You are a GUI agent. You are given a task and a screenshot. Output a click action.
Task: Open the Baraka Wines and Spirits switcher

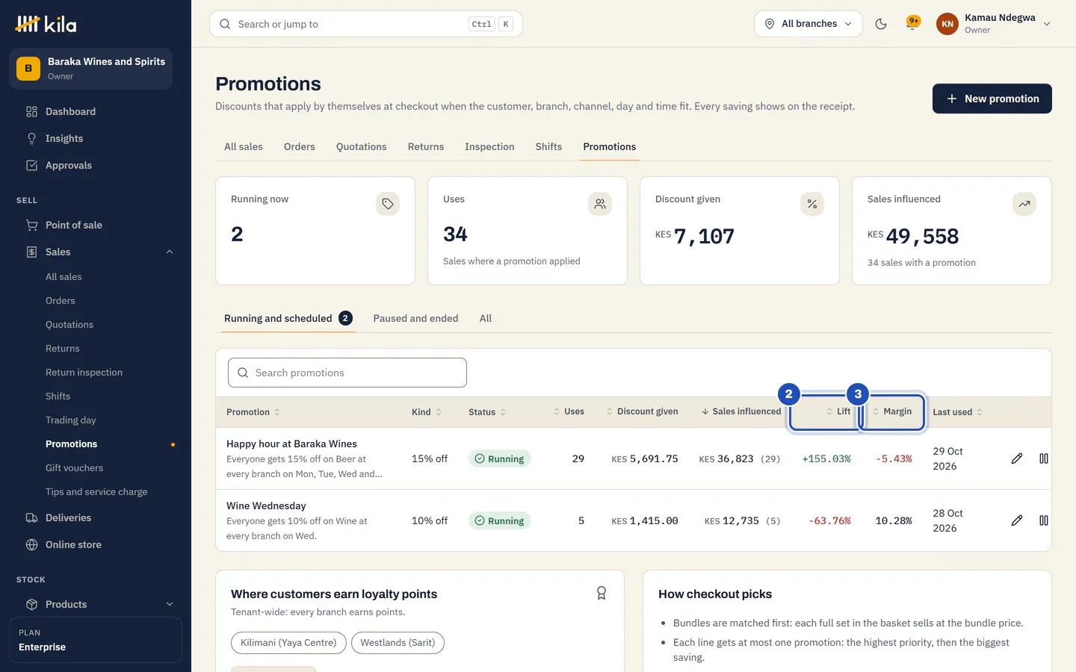coord(90,69)
